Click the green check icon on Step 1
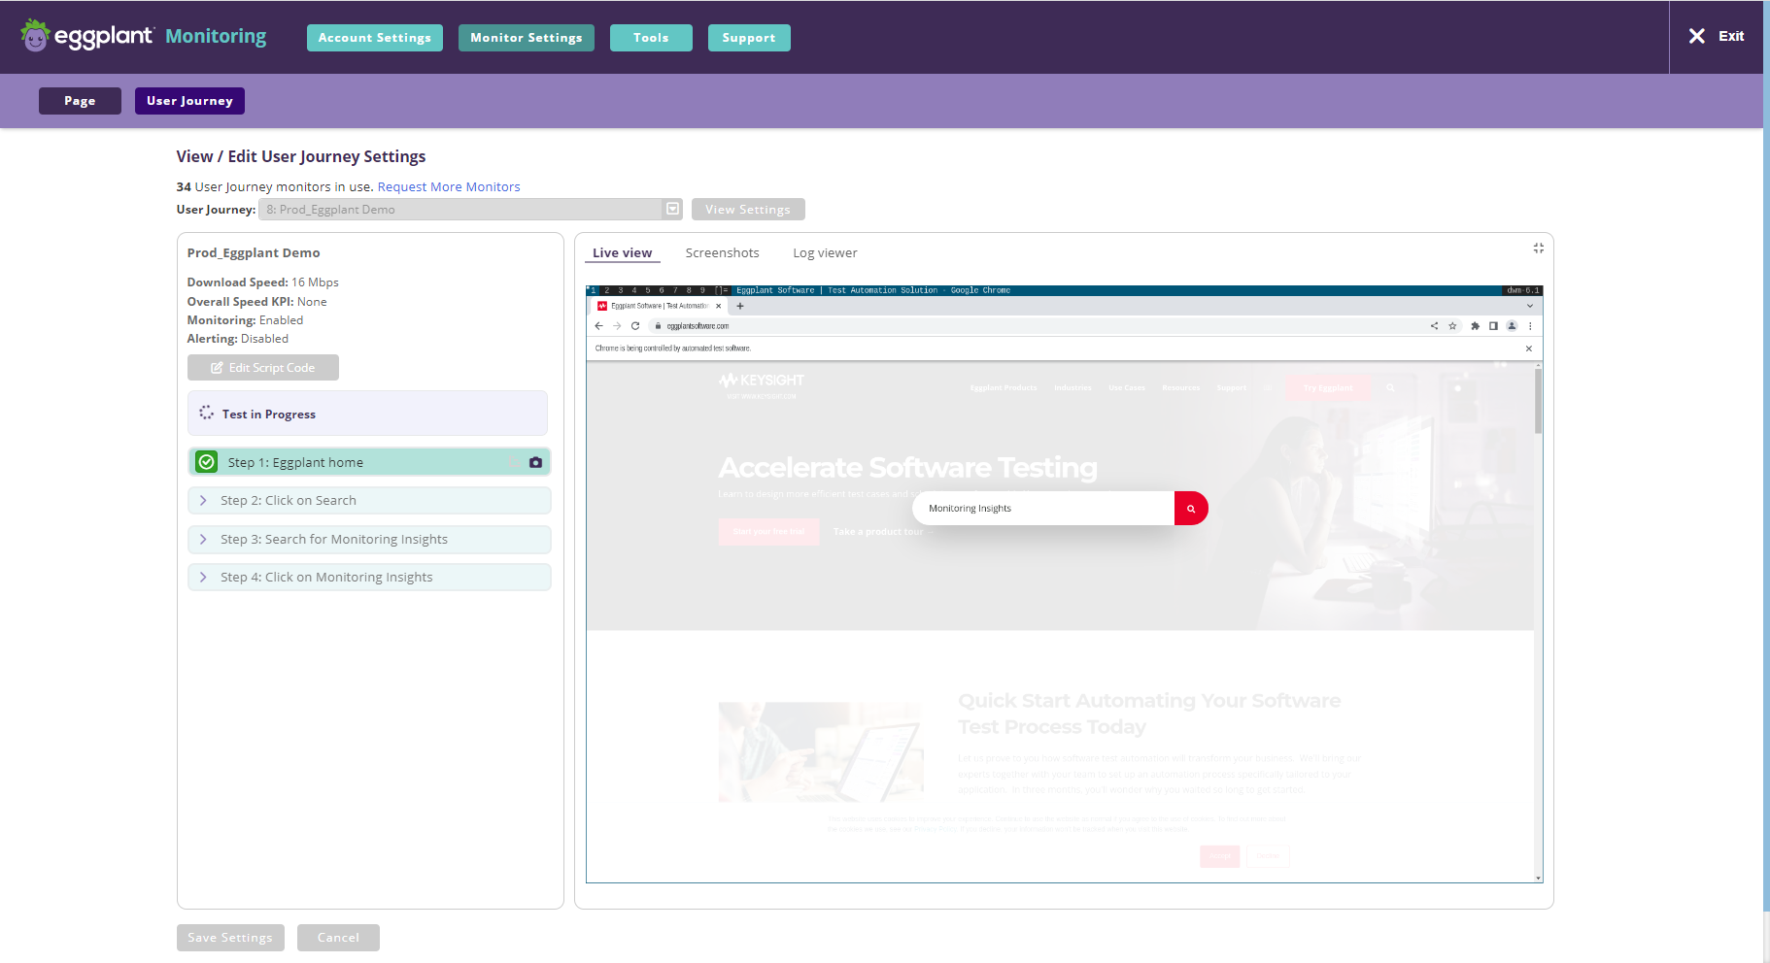This screenshot has height=963, width=1770. 207,462
